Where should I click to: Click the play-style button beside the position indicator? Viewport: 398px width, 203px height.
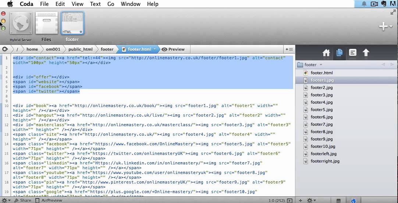pyautogui.click(x=289, y=201)
